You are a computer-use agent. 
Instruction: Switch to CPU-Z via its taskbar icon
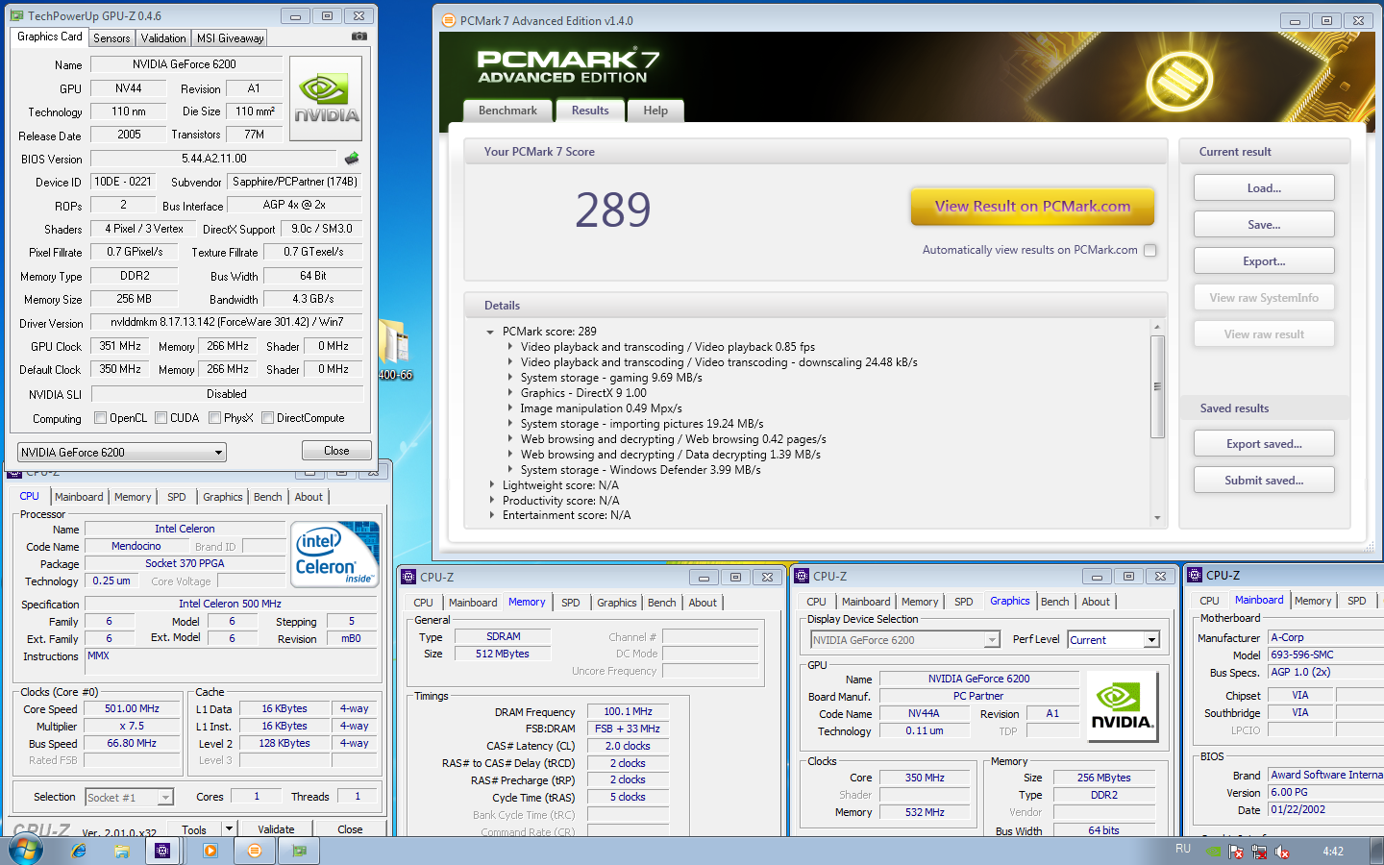[x=162, y=851]
